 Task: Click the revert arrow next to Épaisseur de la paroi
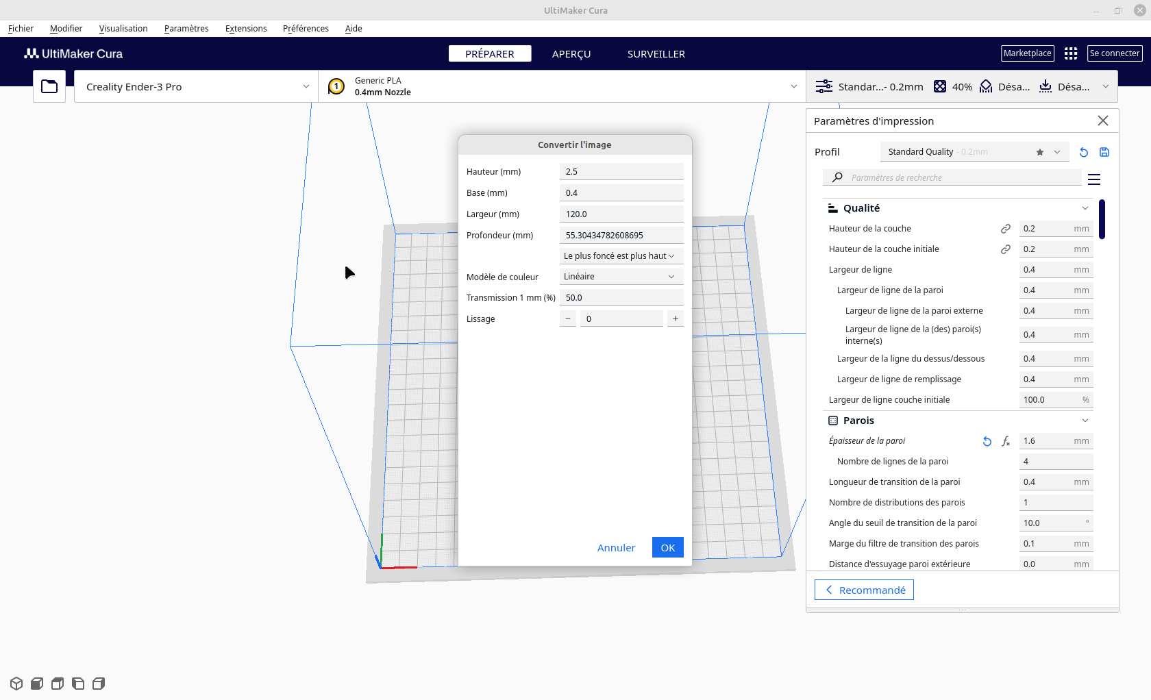pyautogui.click(x=987, y=441)
